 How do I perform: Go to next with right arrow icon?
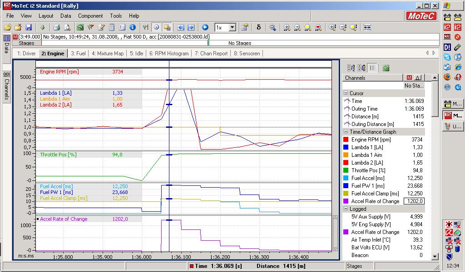(x=191, y=28)
